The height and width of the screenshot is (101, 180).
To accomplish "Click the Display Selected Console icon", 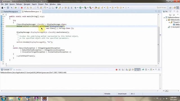I will [146, 70].
